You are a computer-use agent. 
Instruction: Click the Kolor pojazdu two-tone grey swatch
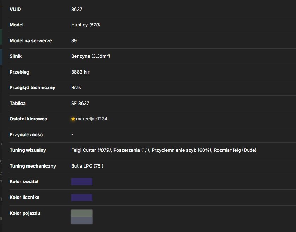click(x=82, y=217)
